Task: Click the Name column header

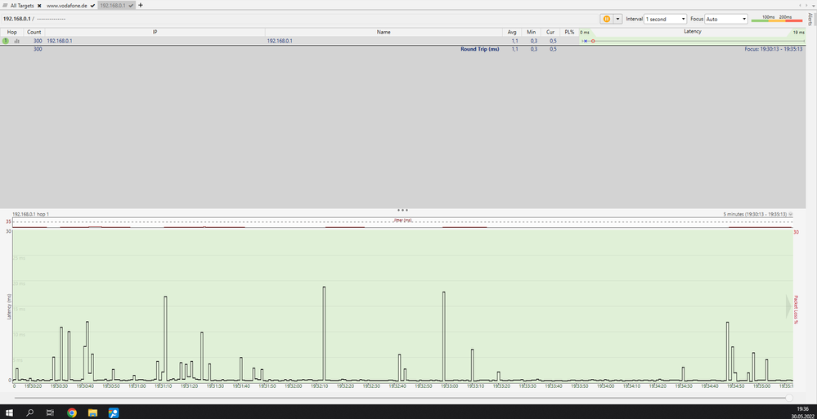Action: pos(384,32)
